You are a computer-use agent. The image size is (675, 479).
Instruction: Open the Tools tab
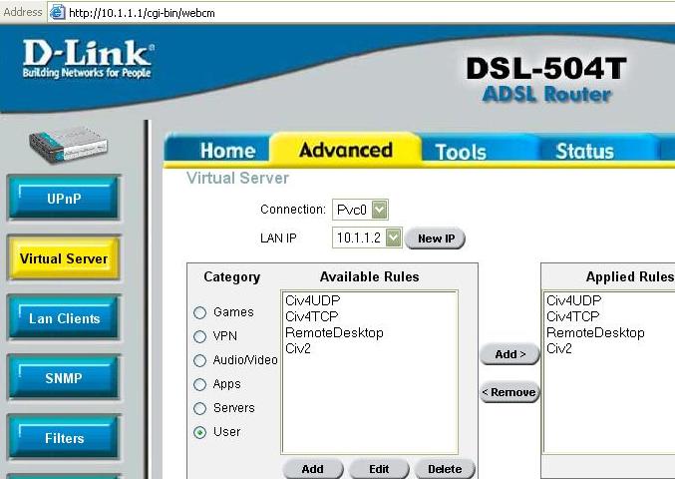(x=461, y=152)
